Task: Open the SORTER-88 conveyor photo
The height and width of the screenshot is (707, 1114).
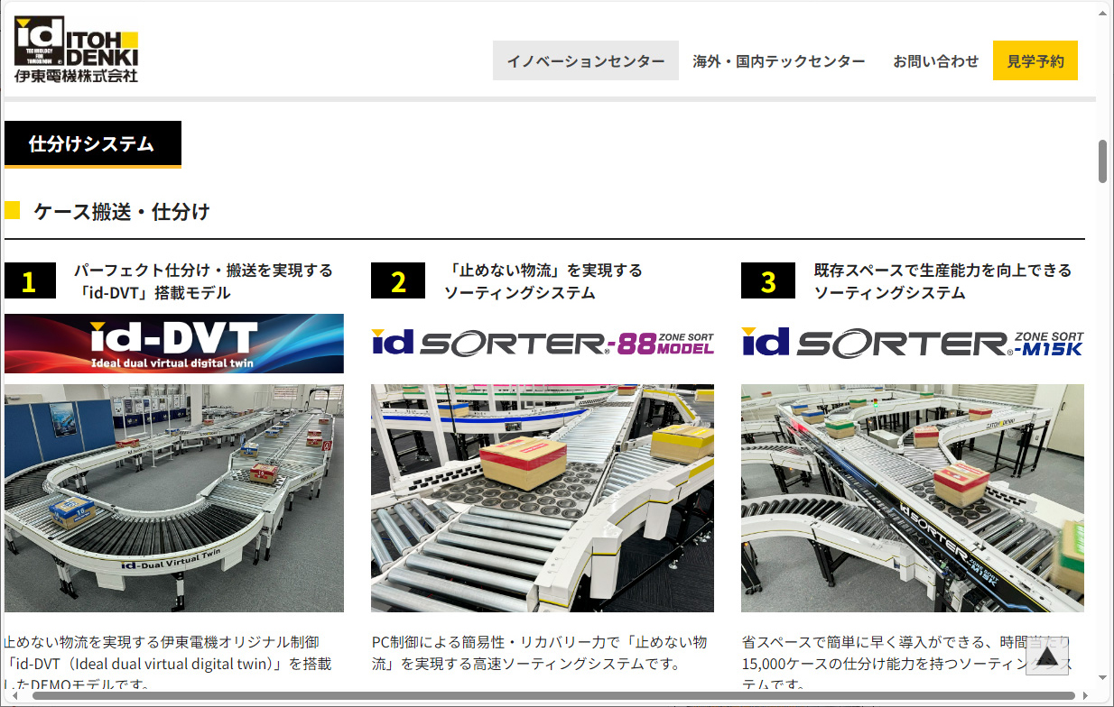Action: (543, 498)
